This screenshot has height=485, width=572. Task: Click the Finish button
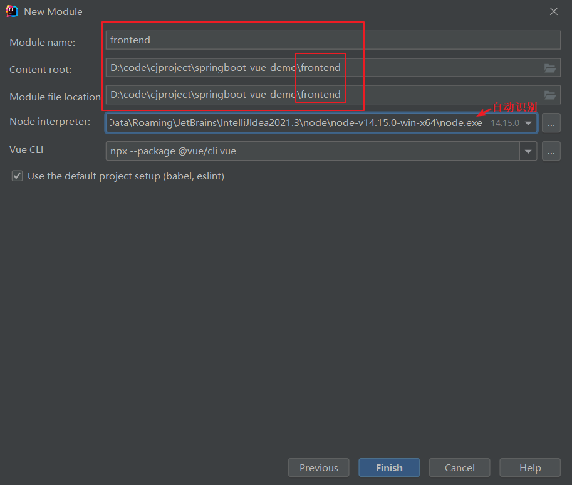click(x=389, y=467)
